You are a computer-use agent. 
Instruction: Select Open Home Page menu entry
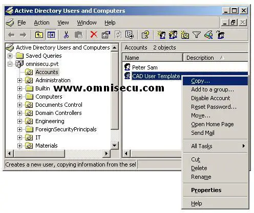[x=215, y=124]
